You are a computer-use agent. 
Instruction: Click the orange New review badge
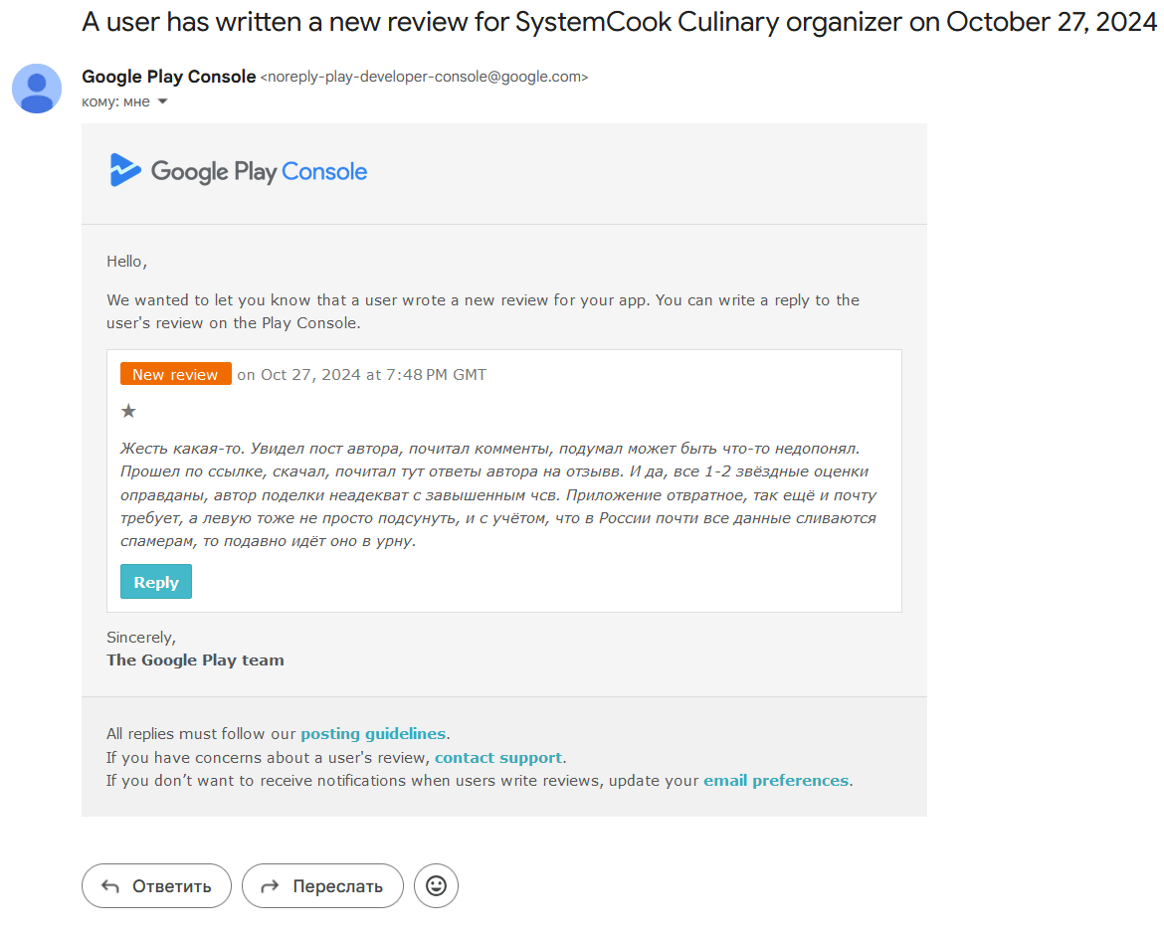[176, 374]
